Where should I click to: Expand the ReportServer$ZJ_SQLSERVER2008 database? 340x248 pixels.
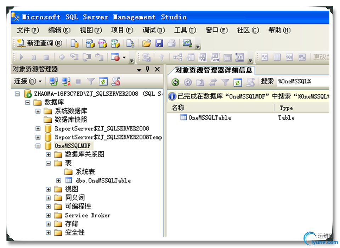(x=38, y=128)
